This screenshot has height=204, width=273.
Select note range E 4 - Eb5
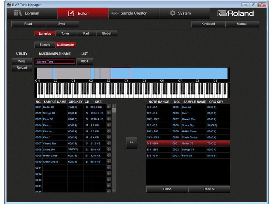(x=188, y=150)
